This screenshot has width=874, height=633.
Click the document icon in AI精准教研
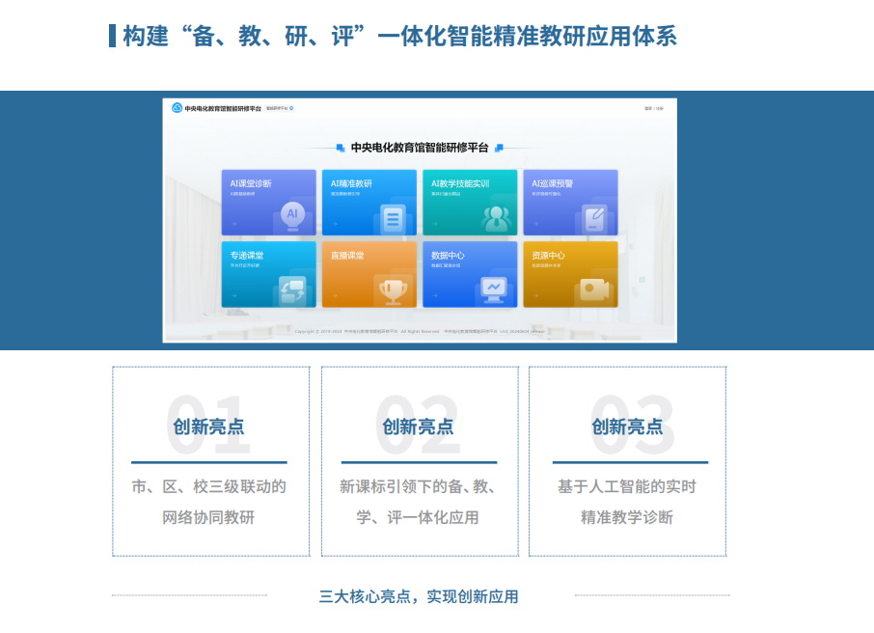(393, 218)
